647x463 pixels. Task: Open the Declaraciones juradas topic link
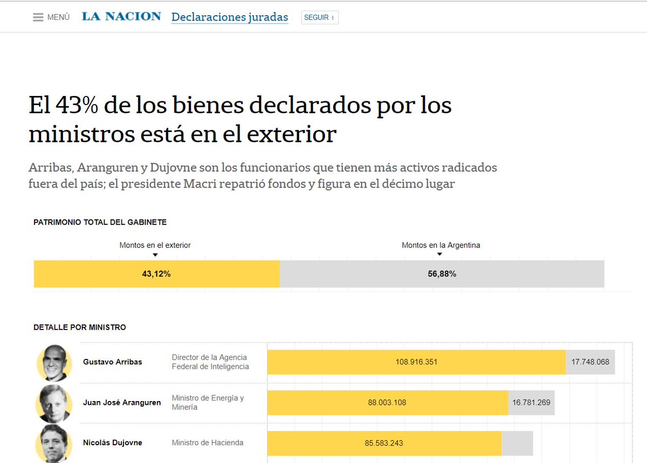tap(230, 17)
